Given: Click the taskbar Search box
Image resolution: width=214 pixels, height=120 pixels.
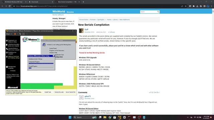Looking at the screenshot, I should (85, 117).
